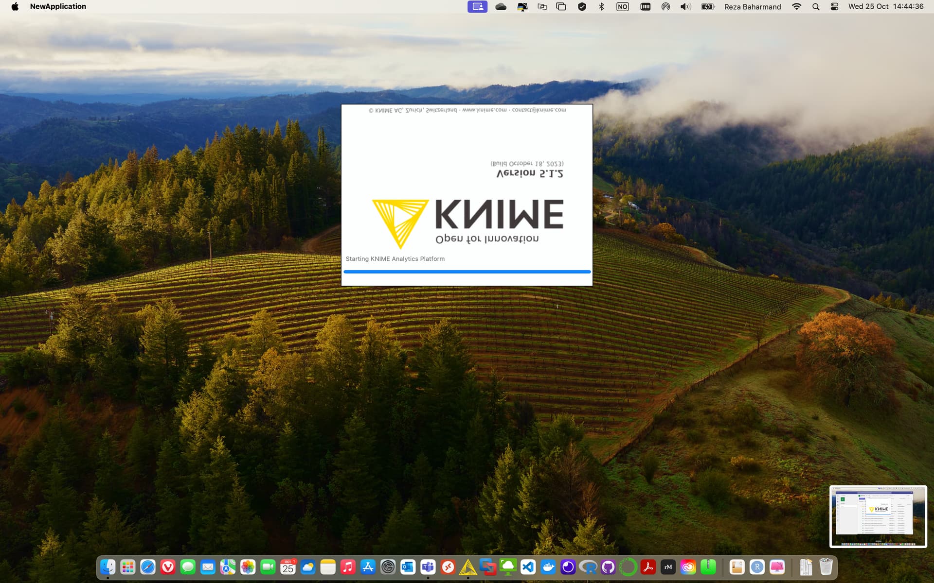This screenshot has height=583, width=934.
Task: Show battery status menu
Action: click(708, 6)
